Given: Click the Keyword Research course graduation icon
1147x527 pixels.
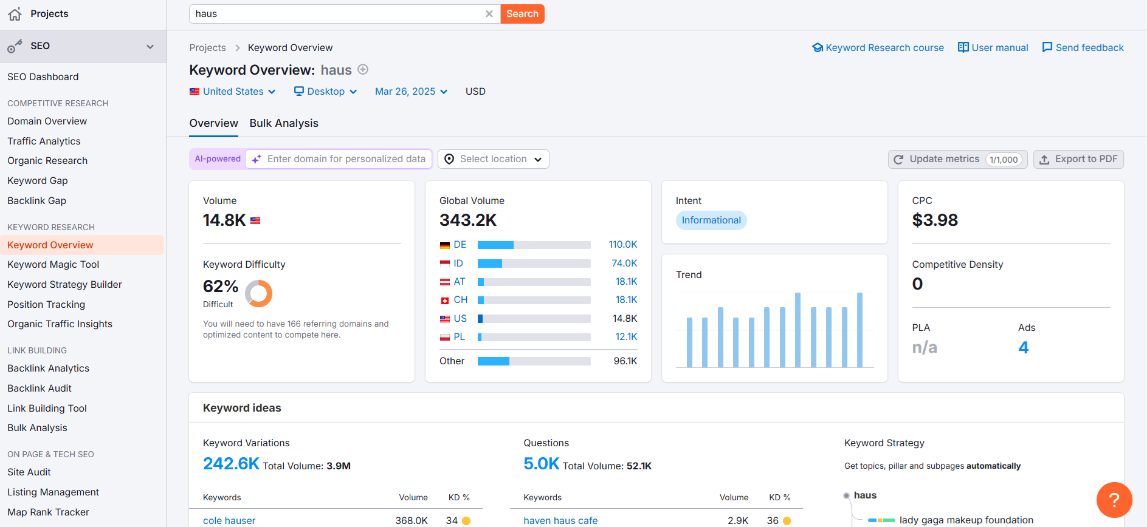Looking at the screenshot, I should tap(818, 47).
